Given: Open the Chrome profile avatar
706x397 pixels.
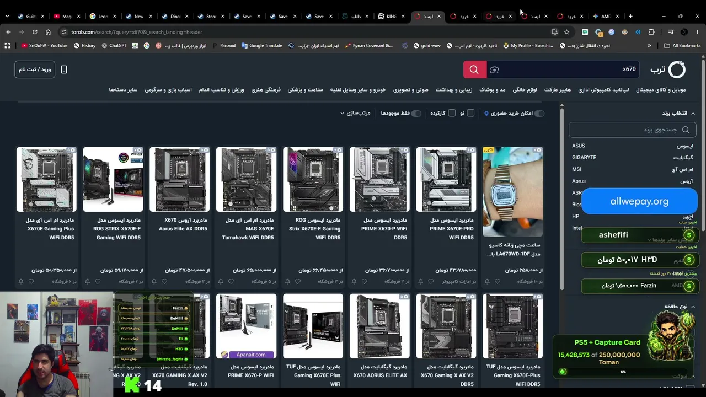Looking at the screenshot, I should click(684, 32).
